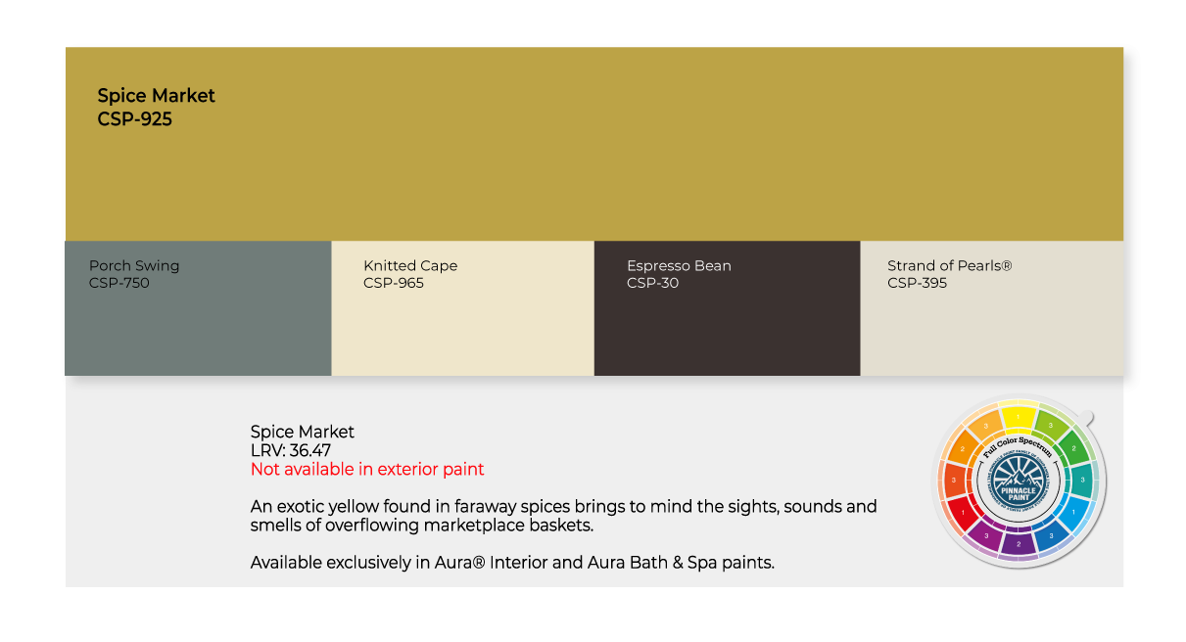
Task: Select the red segment of the color wheel
Action: pos(961,511)
